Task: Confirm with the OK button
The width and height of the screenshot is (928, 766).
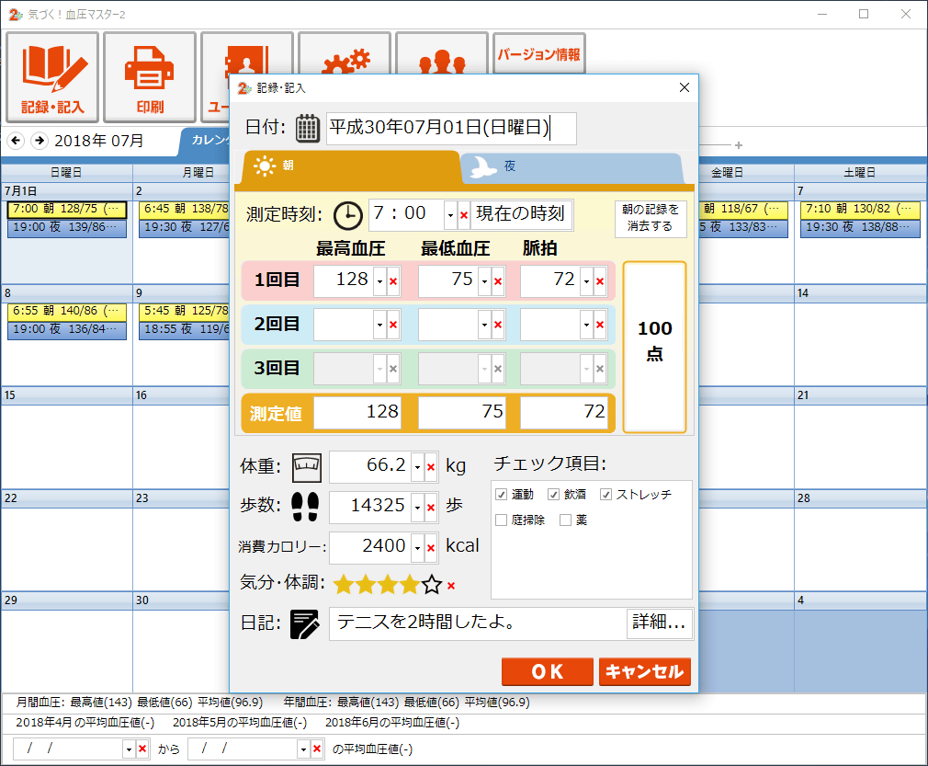Action: pyautogui.click(x=547, y=671)
